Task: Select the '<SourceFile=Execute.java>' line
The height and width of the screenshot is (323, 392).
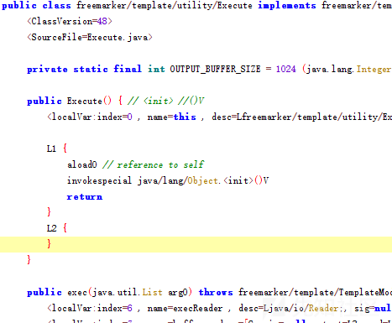Action: click(x=90, y=37)
